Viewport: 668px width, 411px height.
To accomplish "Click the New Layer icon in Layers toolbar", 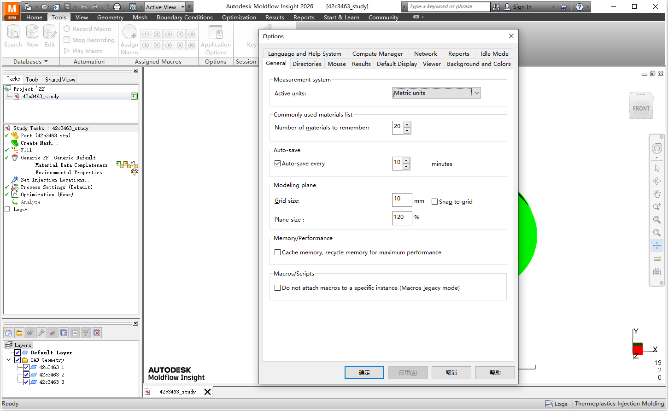I will (x=8, y=333).
